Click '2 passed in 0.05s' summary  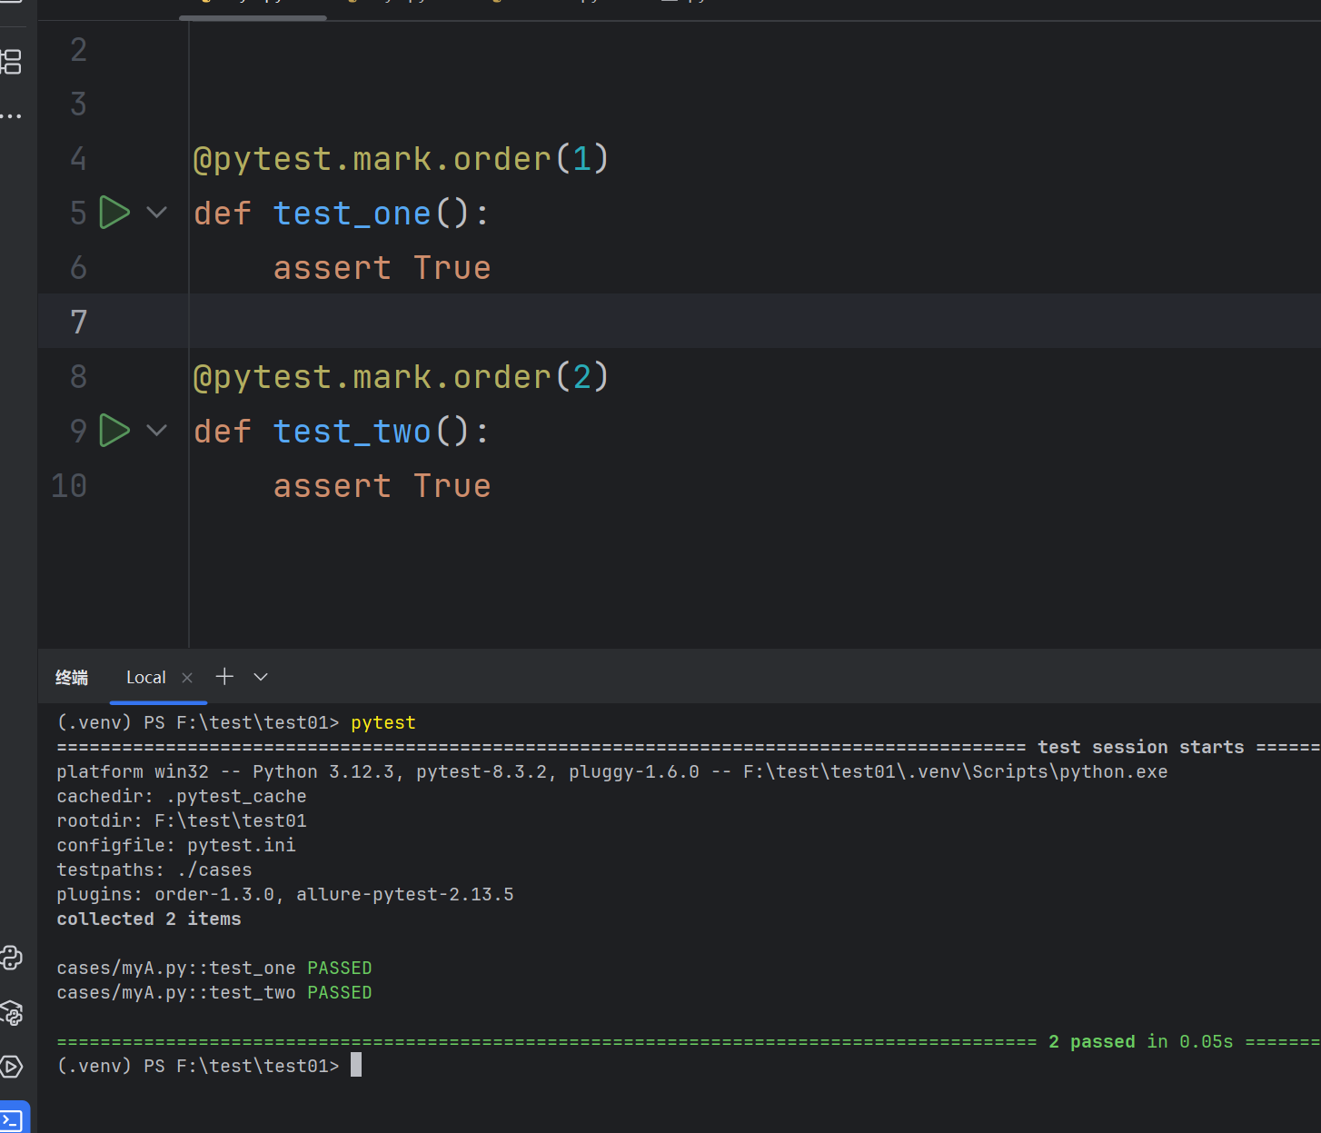click(x=1141, y=1041)
